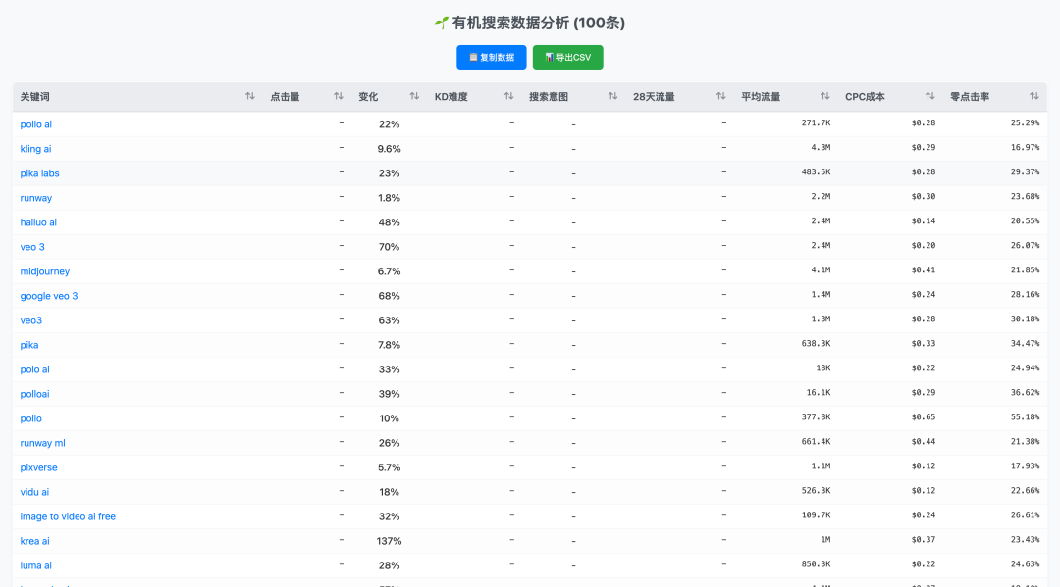The height and width of the screenshot is (587, 1060).
Task: Open image to video ai free link
Action: [x=68, y=516]
